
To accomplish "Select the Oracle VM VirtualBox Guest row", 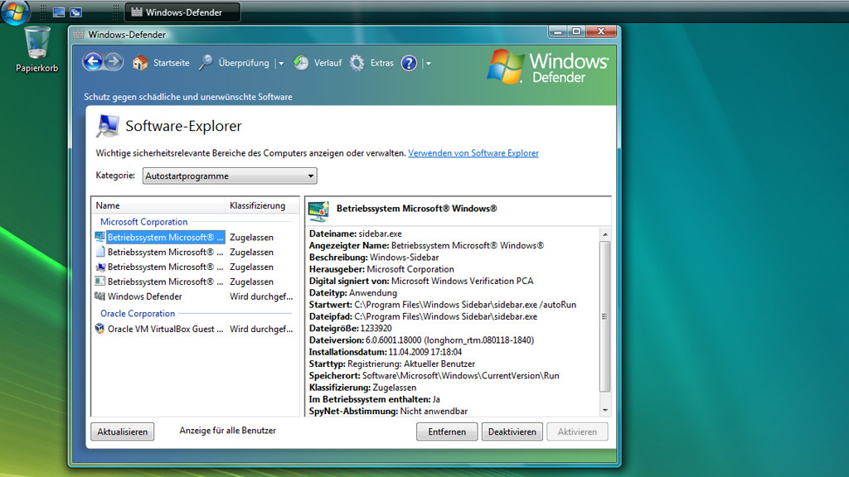I will pyautogui.click(x=194, y=329).
